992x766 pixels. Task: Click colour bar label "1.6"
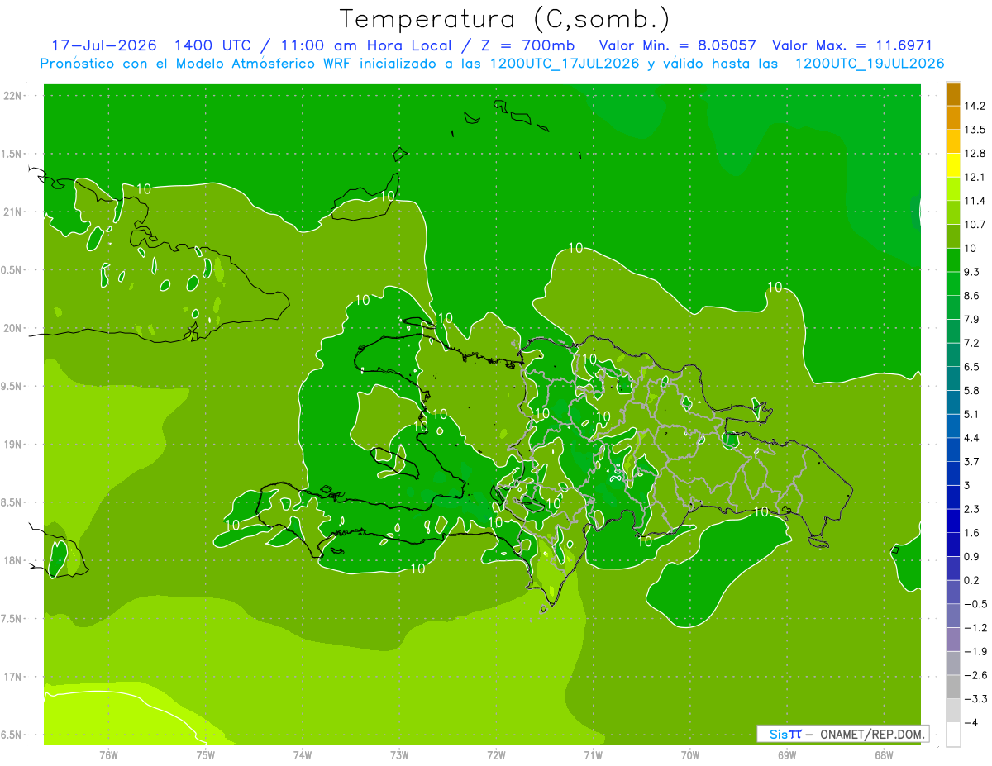pos(973,532)
